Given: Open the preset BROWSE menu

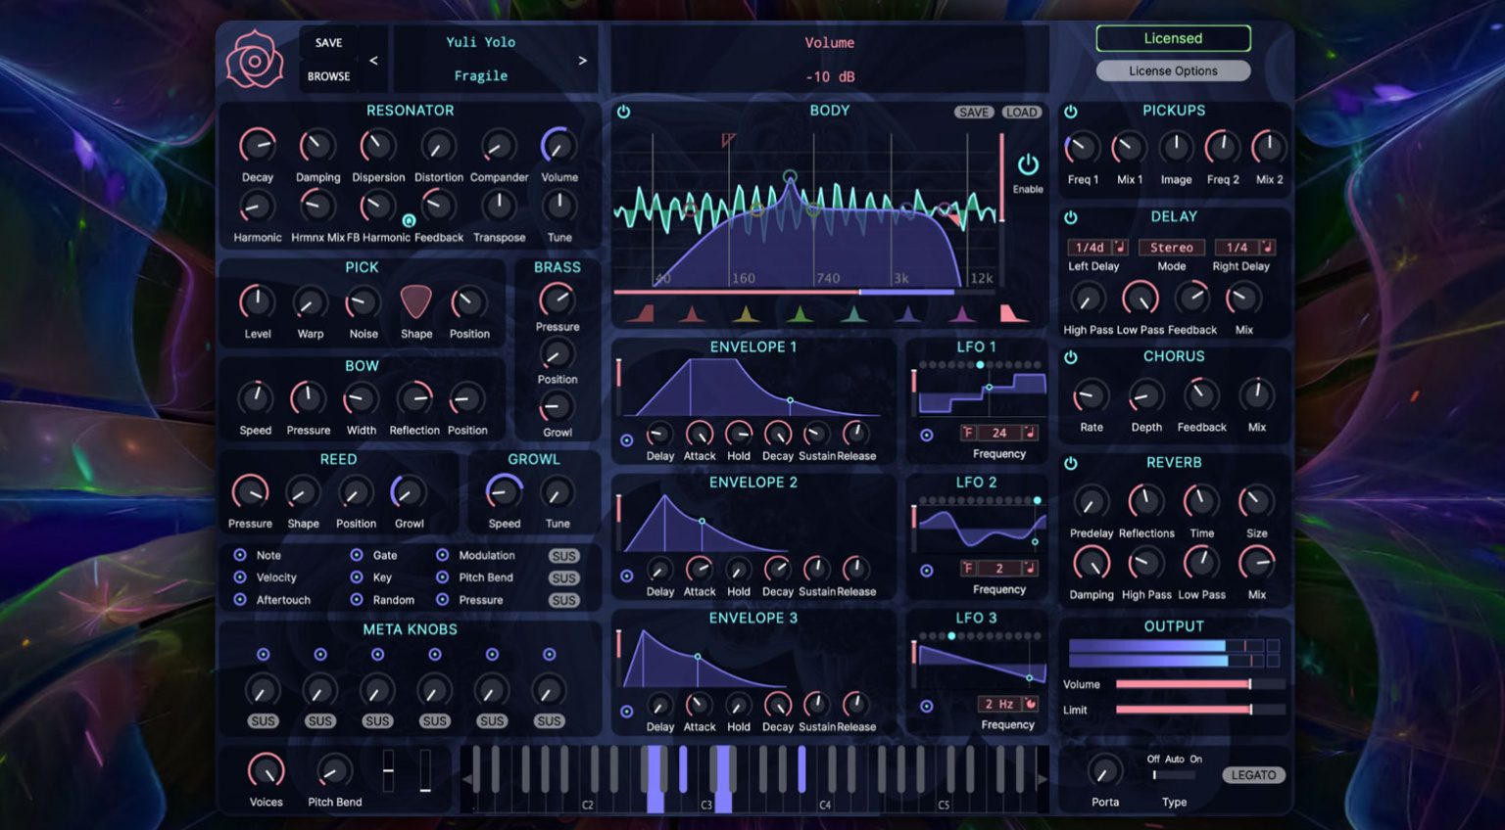Looking at the screenshot, I should click(328, 76).
